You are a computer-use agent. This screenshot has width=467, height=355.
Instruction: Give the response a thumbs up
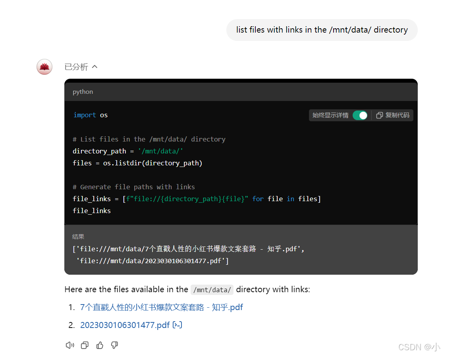pyautogui.click(x=100, y=345)
